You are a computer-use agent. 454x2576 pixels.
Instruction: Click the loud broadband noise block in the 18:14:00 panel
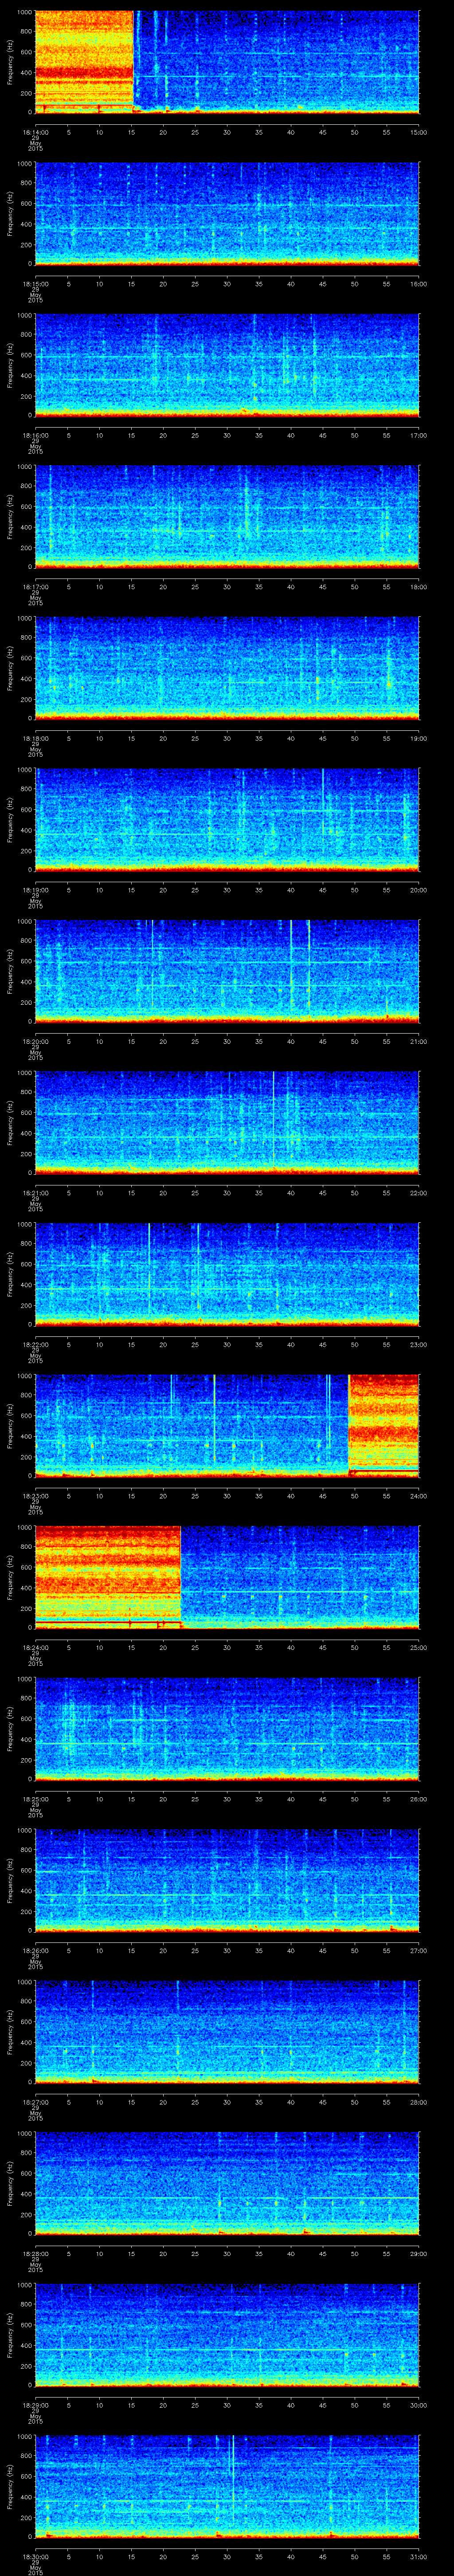pos(84,62)
